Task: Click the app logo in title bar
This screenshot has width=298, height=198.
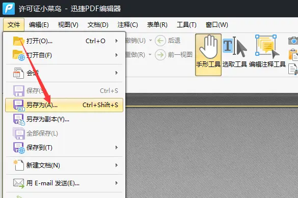Action: 9,9
